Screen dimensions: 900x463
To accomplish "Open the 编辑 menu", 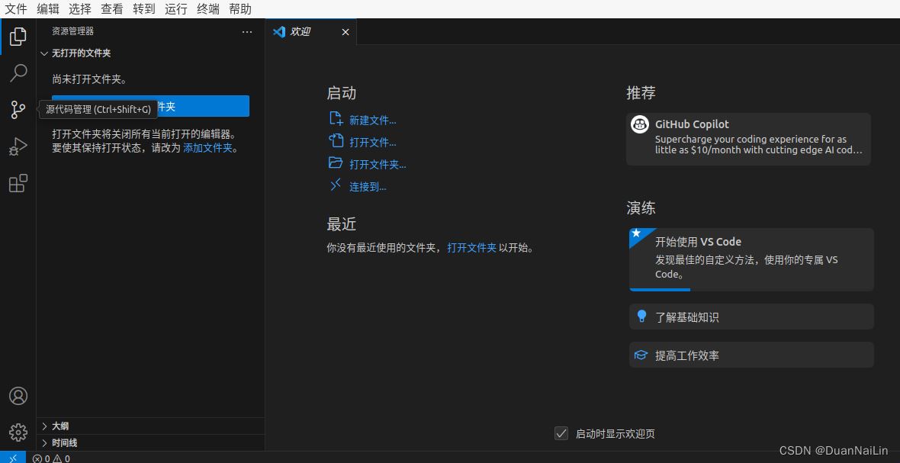I will [47, 9].
